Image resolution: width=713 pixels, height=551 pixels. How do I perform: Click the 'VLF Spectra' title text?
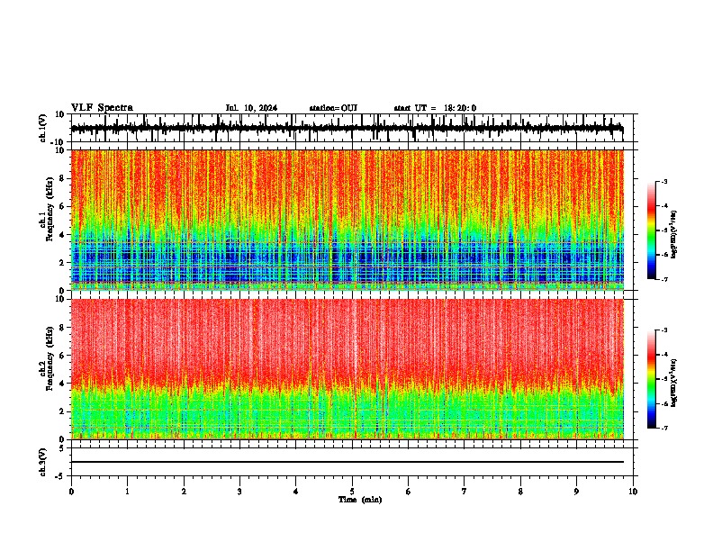click(102, 108)
